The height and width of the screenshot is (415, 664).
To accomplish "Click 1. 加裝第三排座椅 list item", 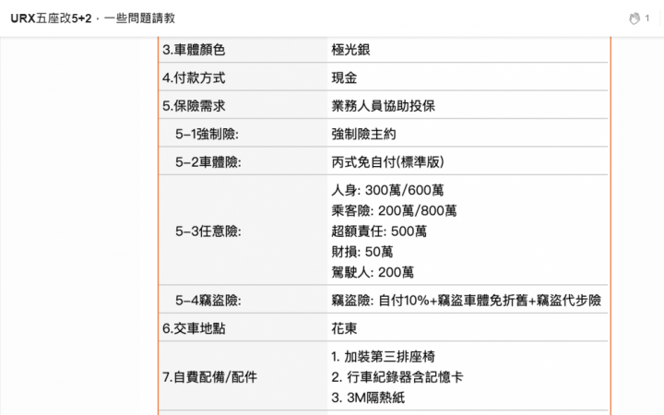I will point(383,357).
